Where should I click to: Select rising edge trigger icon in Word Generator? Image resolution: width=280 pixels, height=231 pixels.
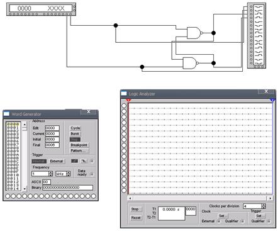click(74, 161)
